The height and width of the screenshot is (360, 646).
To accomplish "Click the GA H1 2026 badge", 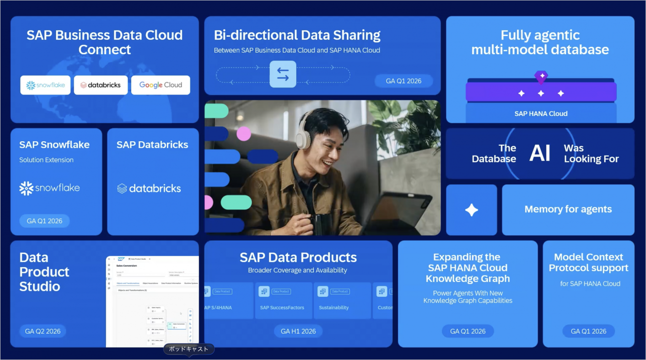I will coord(298,331).
